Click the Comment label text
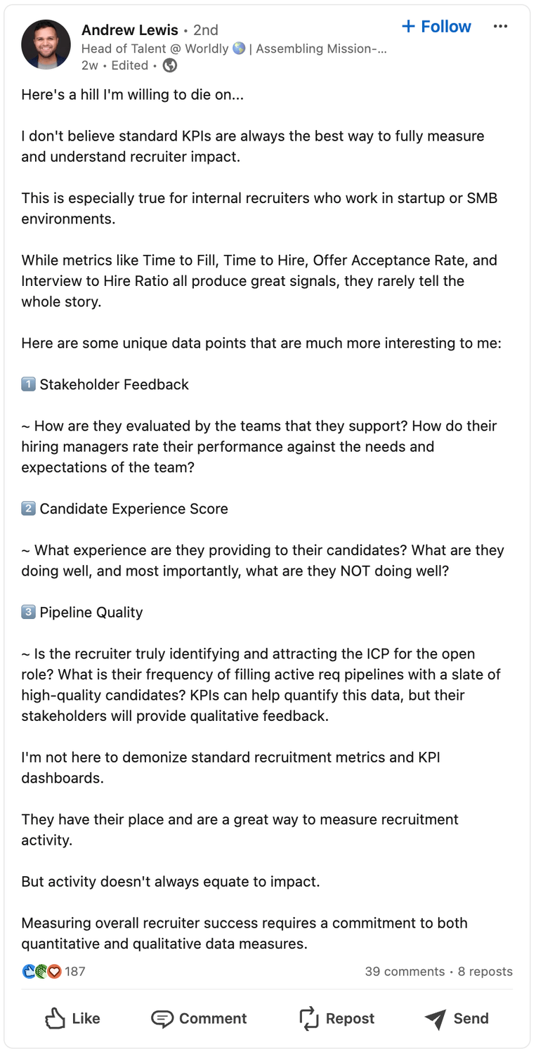This screenshot has height=1054, width=536. 213,1019
